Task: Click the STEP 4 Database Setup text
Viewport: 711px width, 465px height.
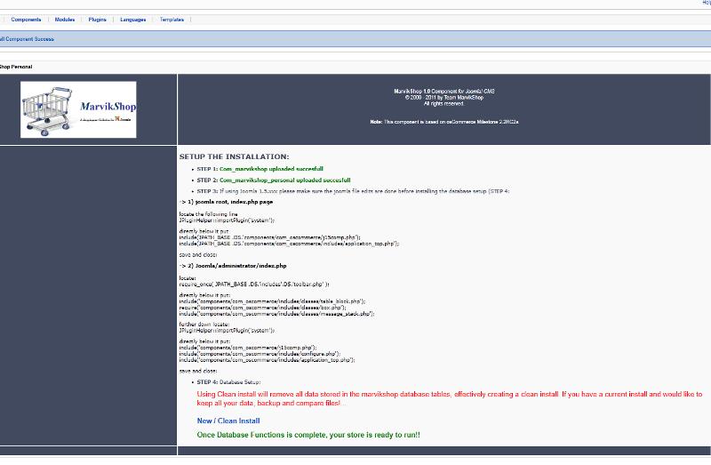Action: click(x=228, y=382)
